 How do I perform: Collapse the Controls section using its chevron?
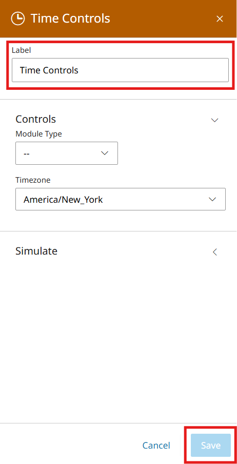[214, 120]
